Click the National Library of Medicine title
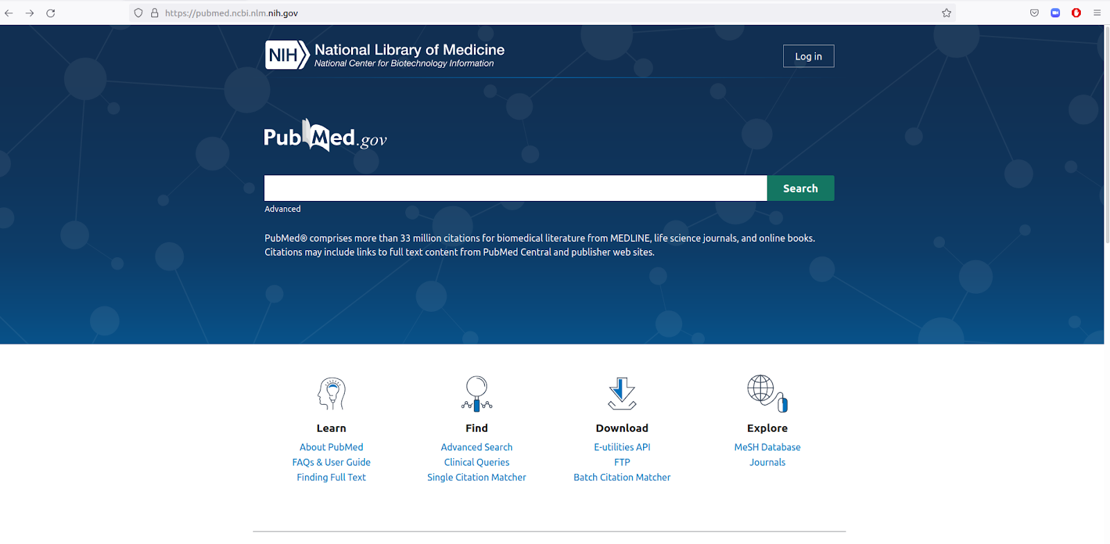This screenshot has height=544, width=1110. (x=409, y=50)
